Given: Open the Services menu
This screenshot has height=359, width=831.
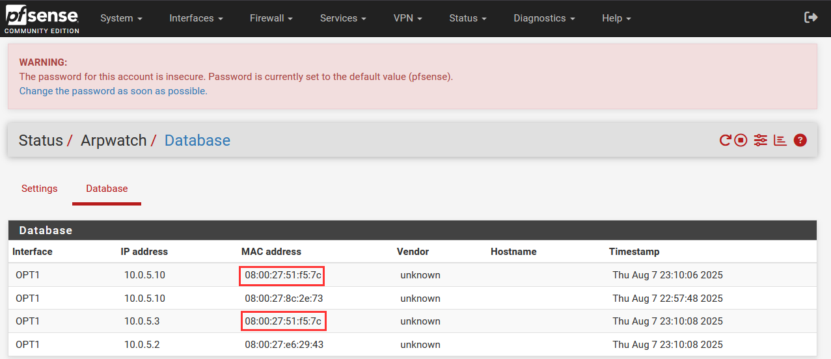Looking at the screenshot, I should (343, 18).
